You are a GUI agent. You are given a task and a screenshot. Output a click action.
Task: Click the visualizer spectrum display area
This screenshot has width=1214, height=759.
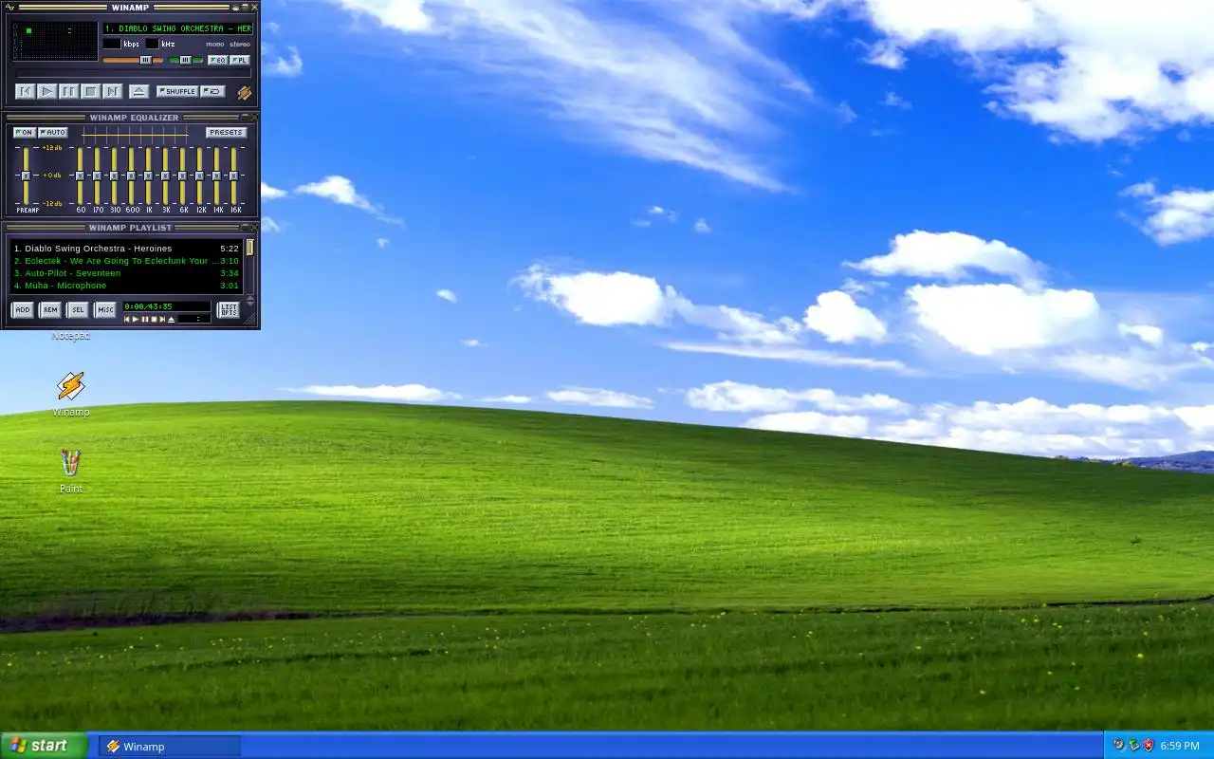(59, 47)
